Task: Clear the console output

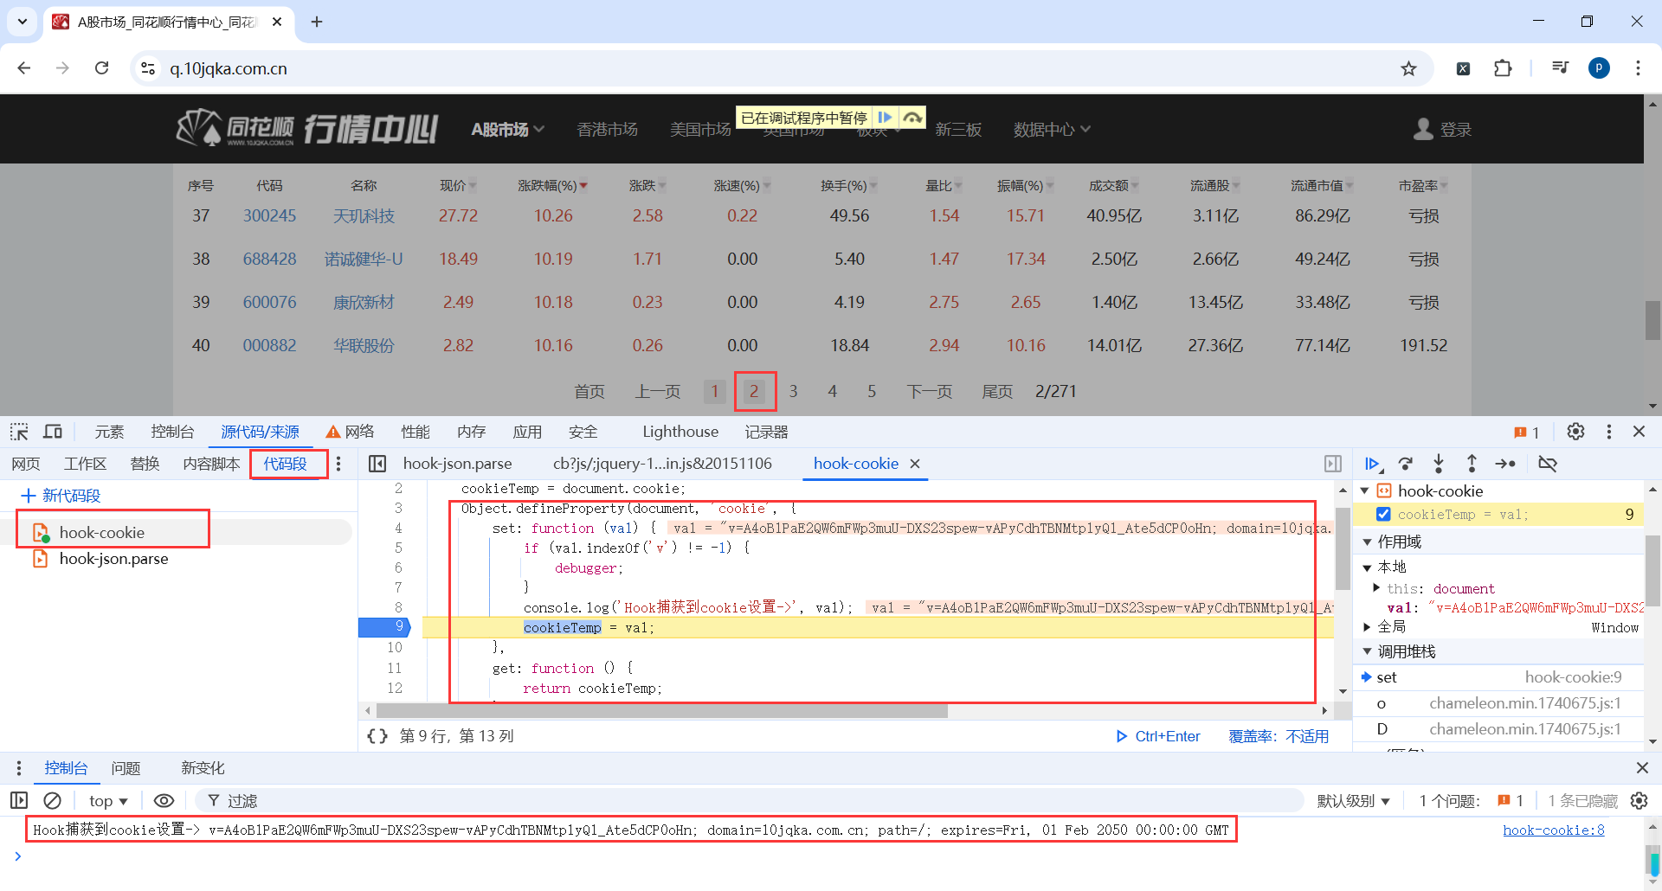Action: pyautogui.click(x=53, y=801)
